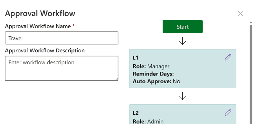Image resolution: width=253 pixels, height=124 pixels.
Task: Select the L2 card heading
Action: coord(136,113)
